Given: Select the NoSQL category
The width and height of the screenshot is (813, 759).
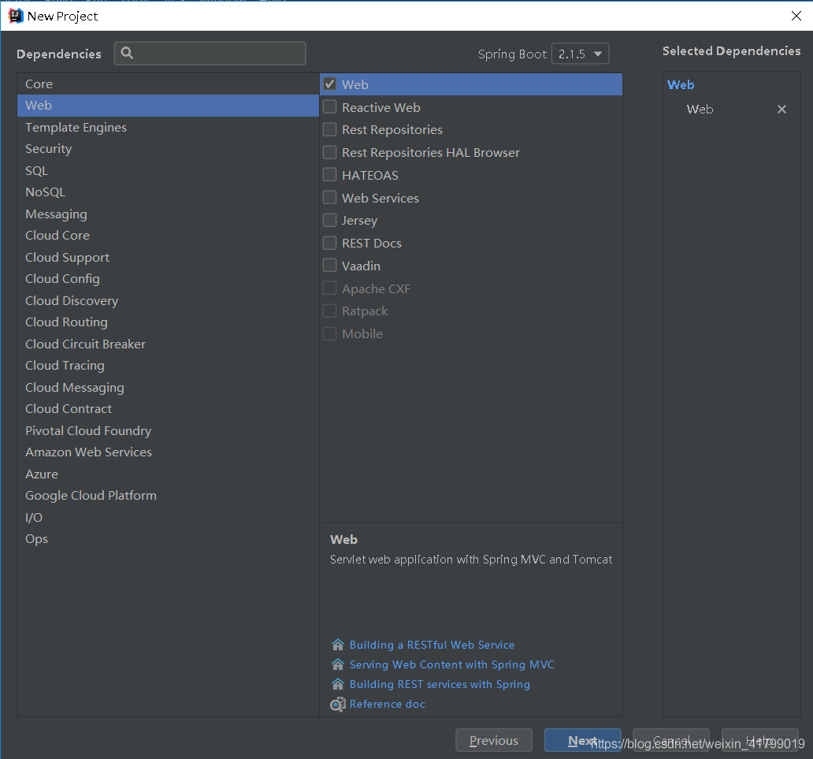Looking at the screenshot, I should [168, 192].
